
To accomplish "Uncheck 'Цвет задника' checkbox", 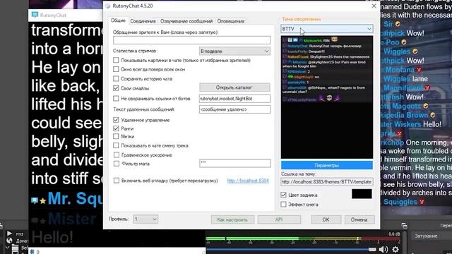I will point(283,195).
